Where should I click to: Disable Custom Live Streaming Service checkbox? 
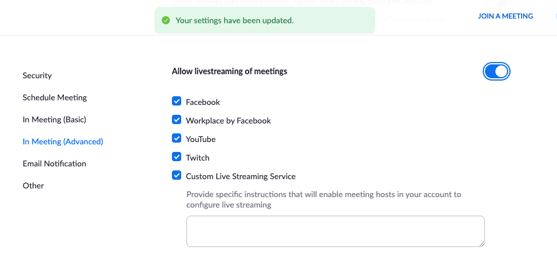coord(177,175)
